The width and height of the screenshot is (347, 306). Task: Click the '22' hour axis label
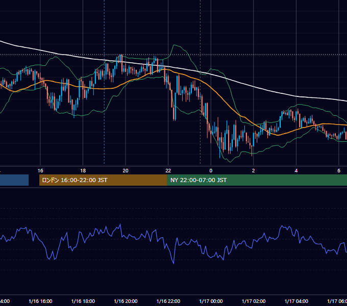[168, 171]
